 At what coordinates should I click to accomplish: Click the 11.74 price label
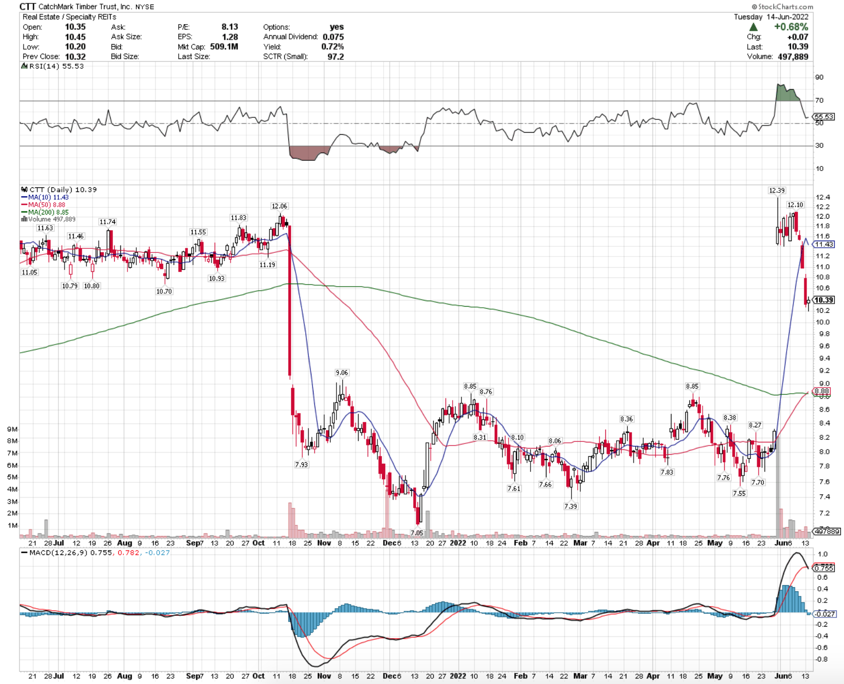tap(108, 222)
